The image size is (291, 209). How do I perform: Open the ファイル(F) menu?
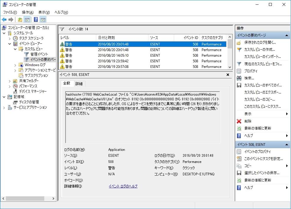(x=10, y=12)
